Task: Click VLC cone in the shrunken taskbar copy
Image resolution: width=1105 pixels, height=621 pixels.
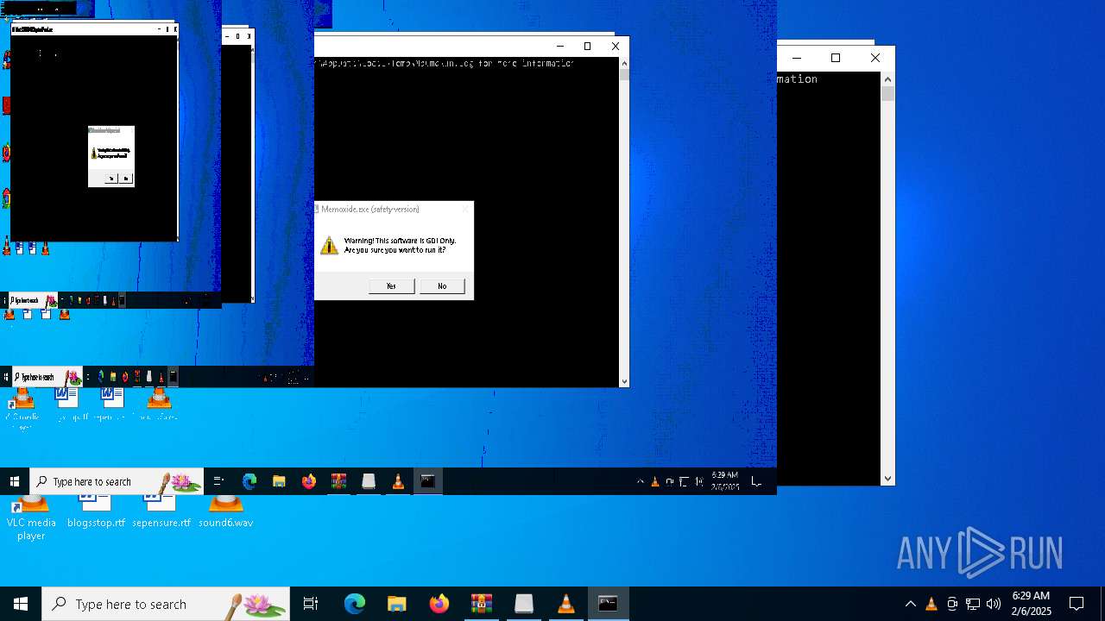Action: (x=398, y=481)
